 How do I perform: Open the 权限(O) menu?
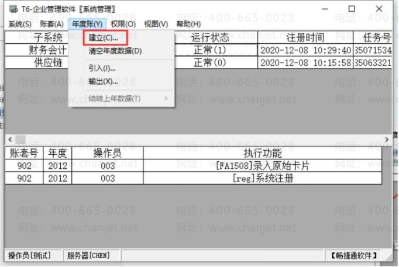[x=123, y=24]
